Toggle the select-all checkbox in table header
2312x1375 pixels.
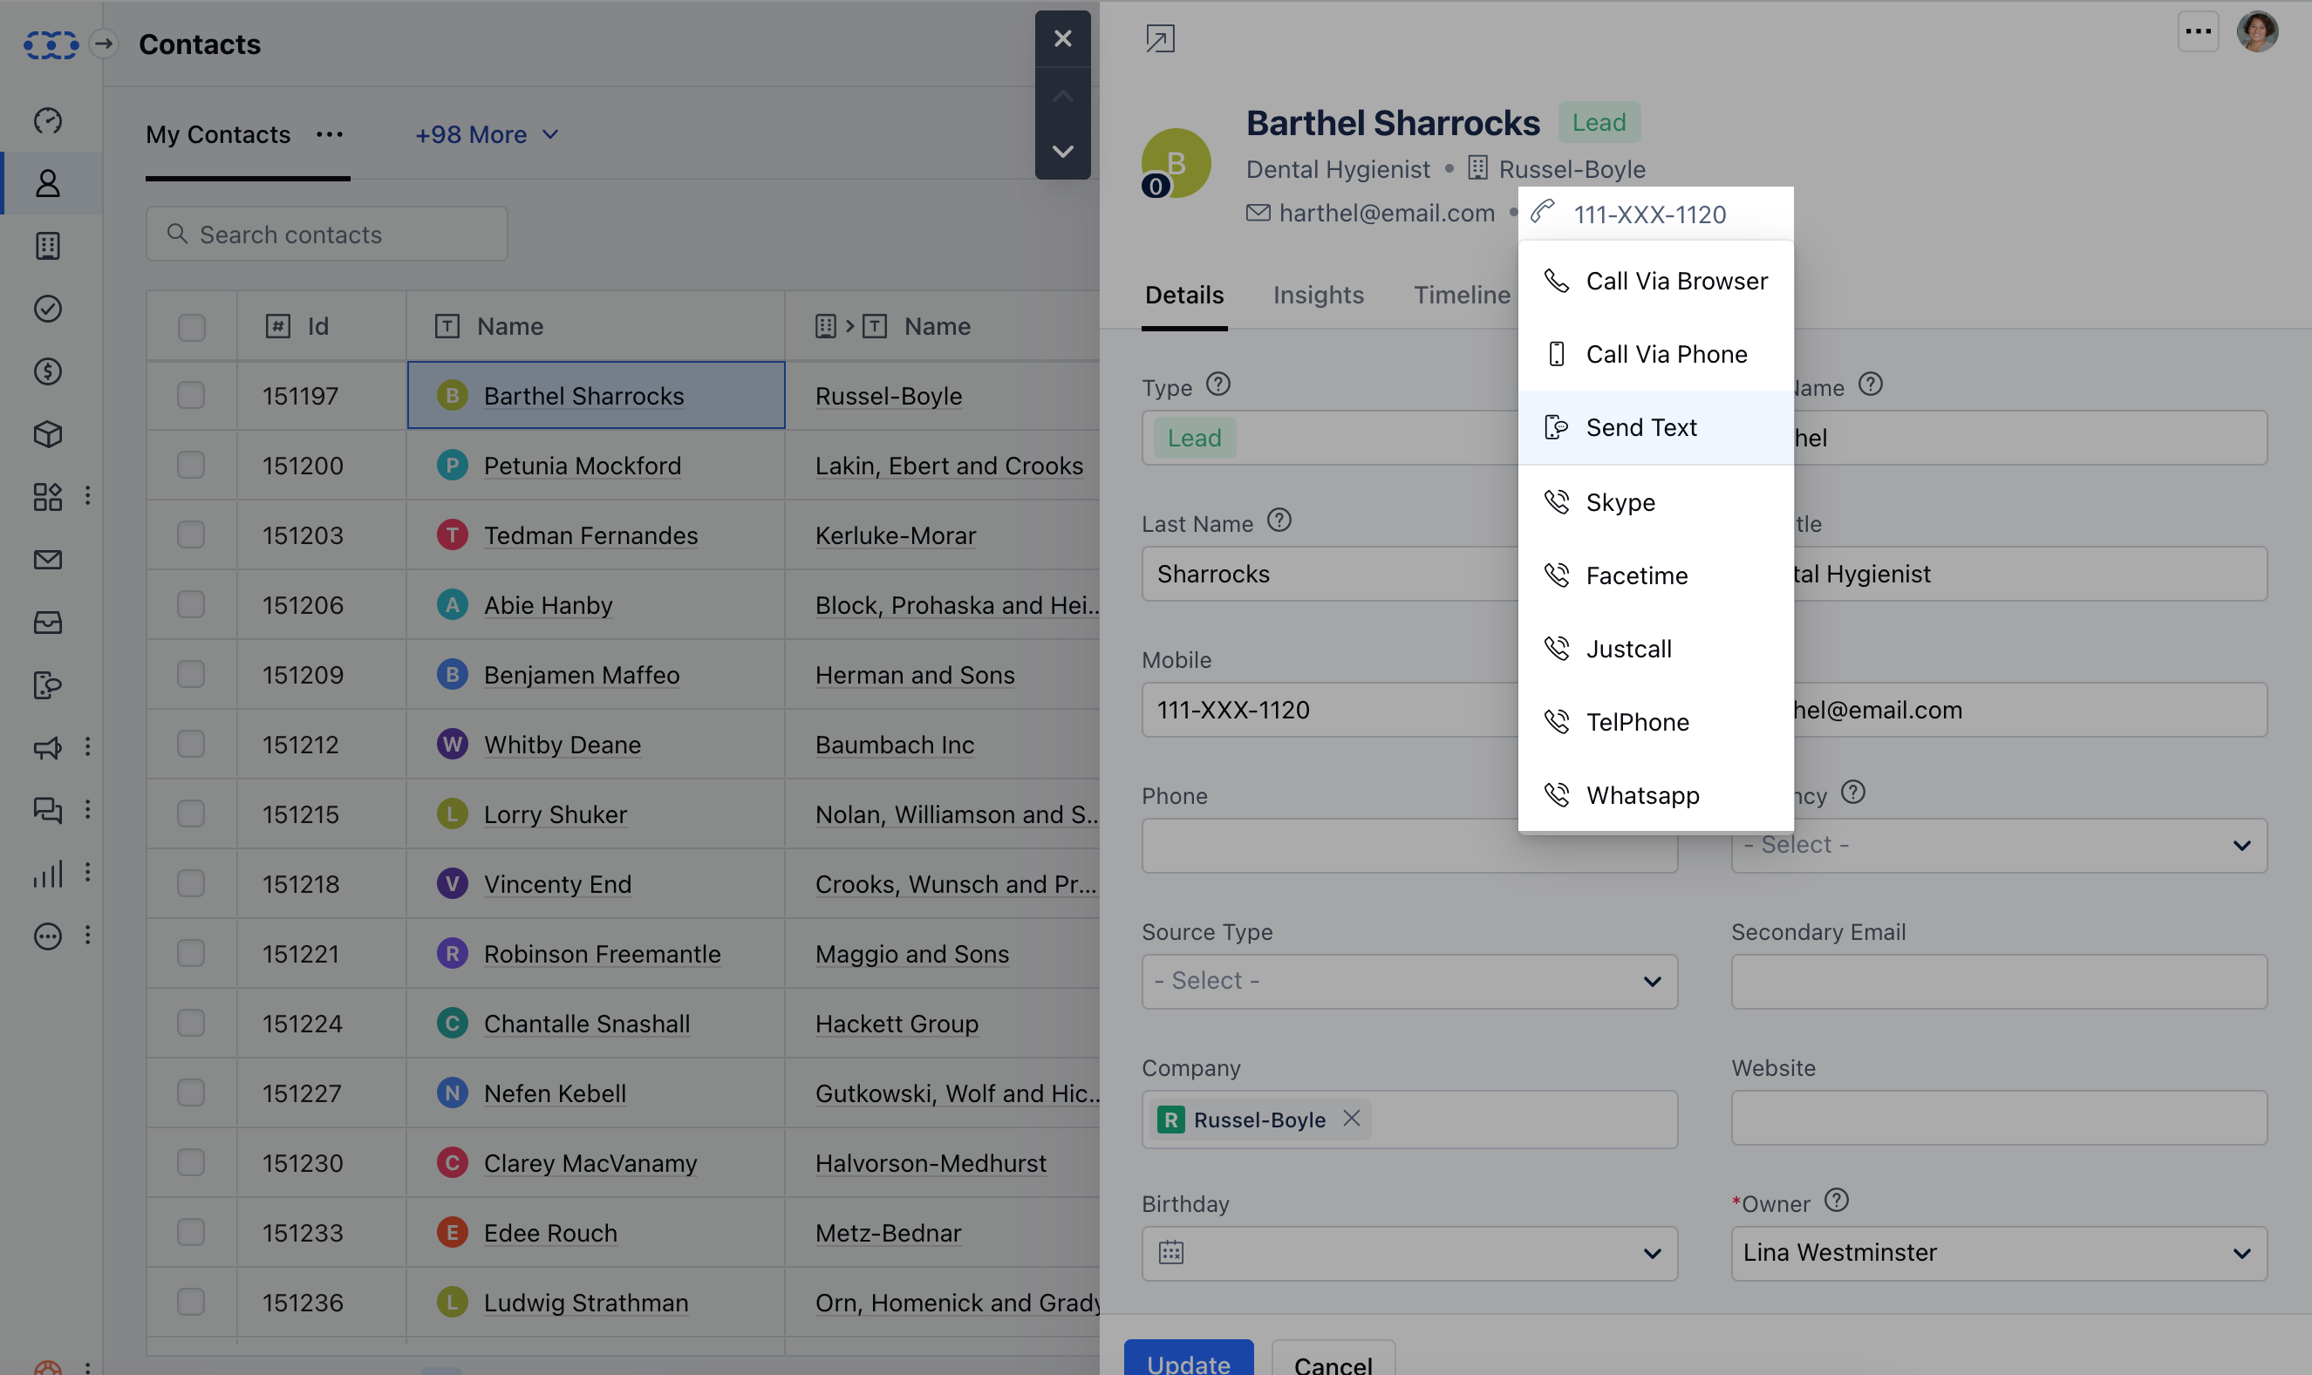click(191, 327)
